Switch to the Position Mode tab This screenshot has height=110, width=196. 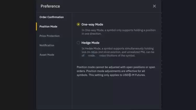click(48, 26)
